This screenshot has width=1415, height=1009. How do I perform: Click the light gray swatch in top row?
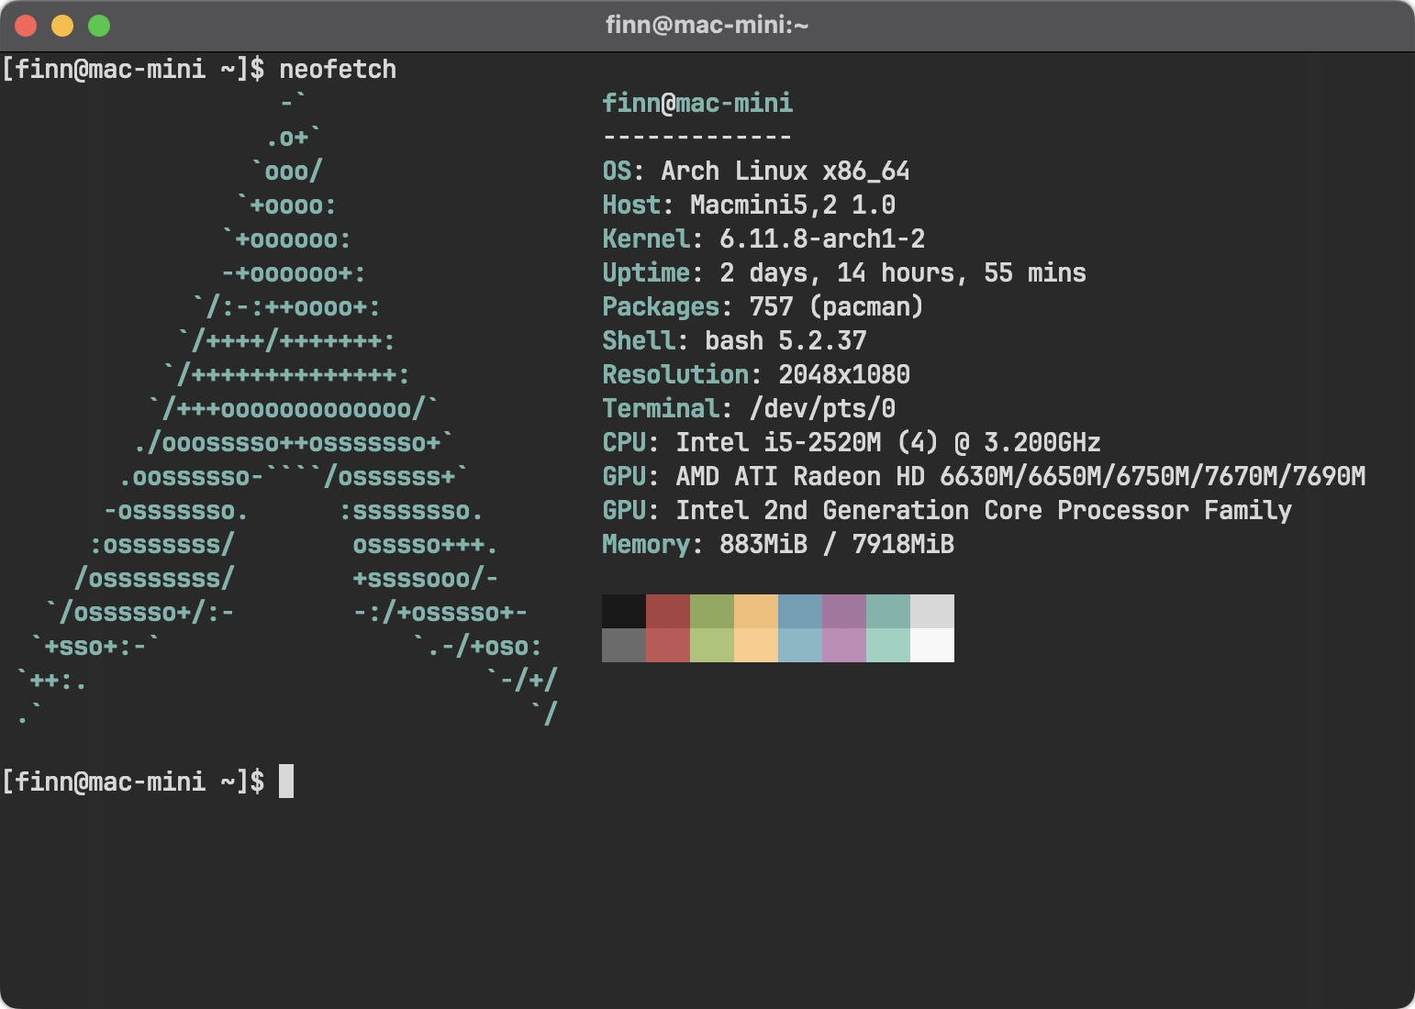pos(932,611)
